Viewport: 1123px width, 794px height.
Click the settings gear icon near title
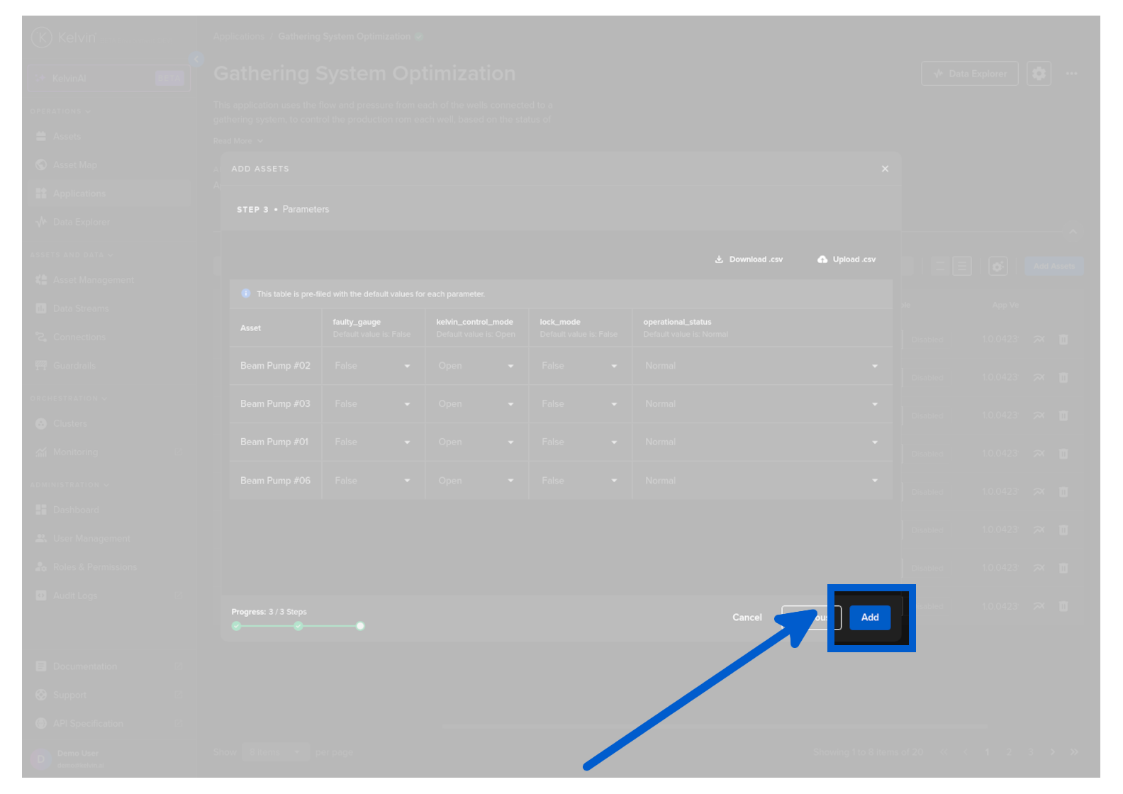[x=1039, y=73]
